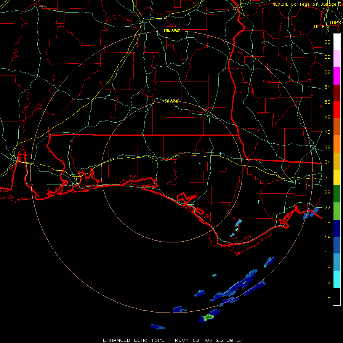
Task: Click the legend value 34
Action: pyautogui.click(x=327, y=162)
